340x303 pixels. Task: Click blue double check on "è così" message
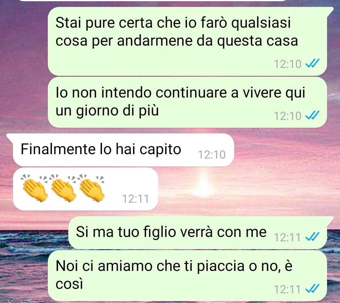click(x=312, y=289)
